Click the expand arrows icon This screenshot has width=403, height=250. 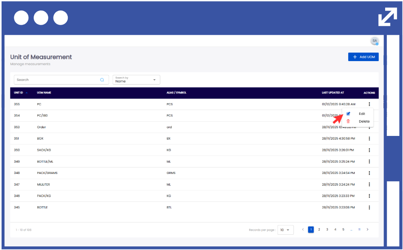(388, 17)
